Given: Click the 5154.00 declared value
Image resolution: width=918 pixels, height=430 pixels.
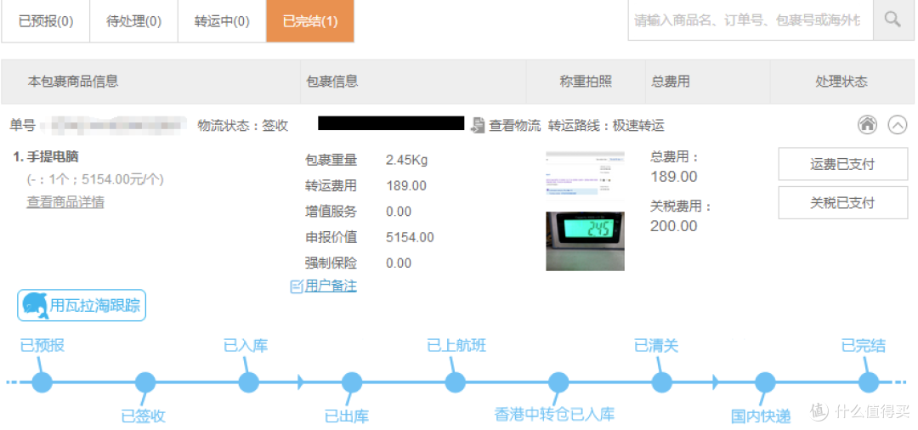Looking at the screenshot, I should point(410,238).
